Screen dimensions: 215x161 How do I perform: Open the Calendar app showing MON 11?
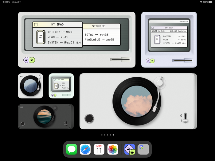point(99,149)
